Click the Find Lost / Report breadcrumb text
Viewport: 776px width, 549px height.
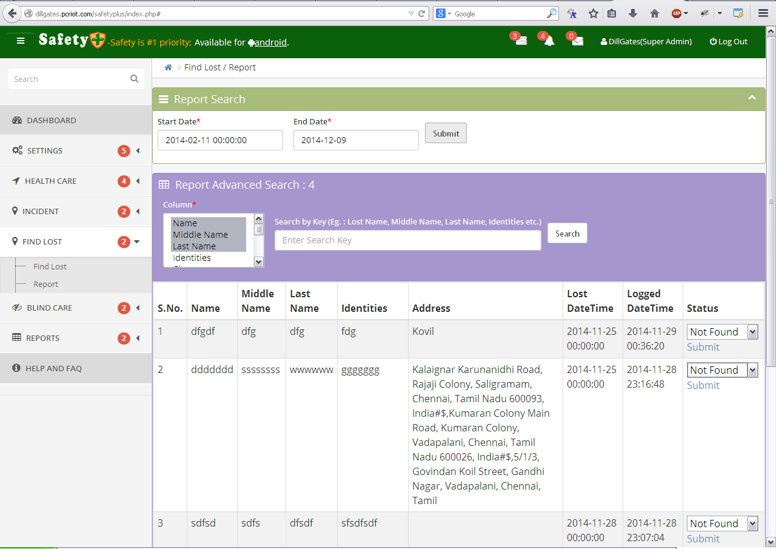click(x=220, y=67)
